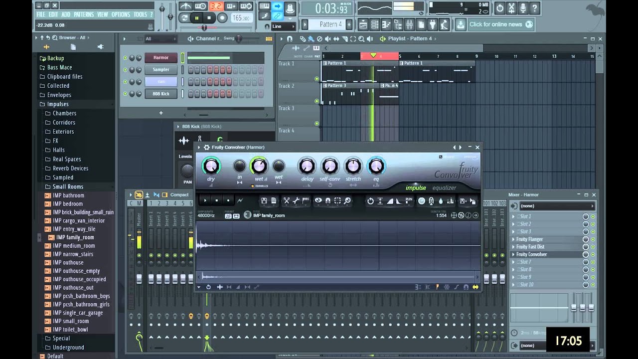Screen dimensions: 638x359
Task: Expand the Halls folder in browser
Action: tap(59, 150)
